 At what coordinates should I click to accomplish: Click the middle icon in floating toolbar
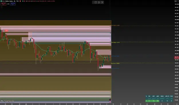pos(99,2)
